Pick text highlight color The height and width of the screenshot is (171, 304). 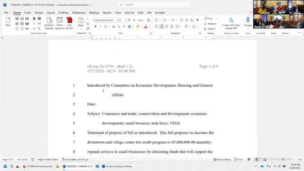point(138,27)
